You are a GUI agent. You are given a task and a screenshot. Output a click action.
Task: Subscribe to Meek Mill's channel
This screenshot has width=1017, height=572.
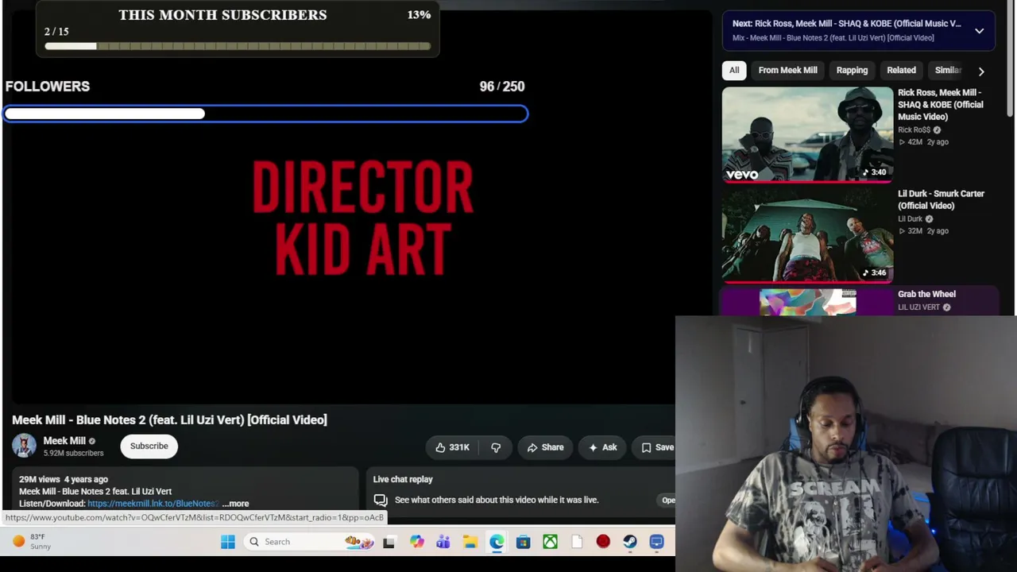149,446
